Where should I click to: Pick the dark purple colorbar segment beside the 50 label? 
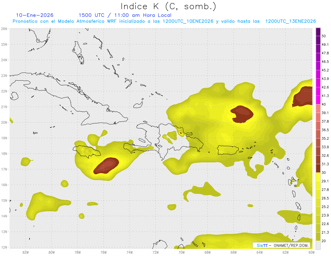(x=318, y=32)
